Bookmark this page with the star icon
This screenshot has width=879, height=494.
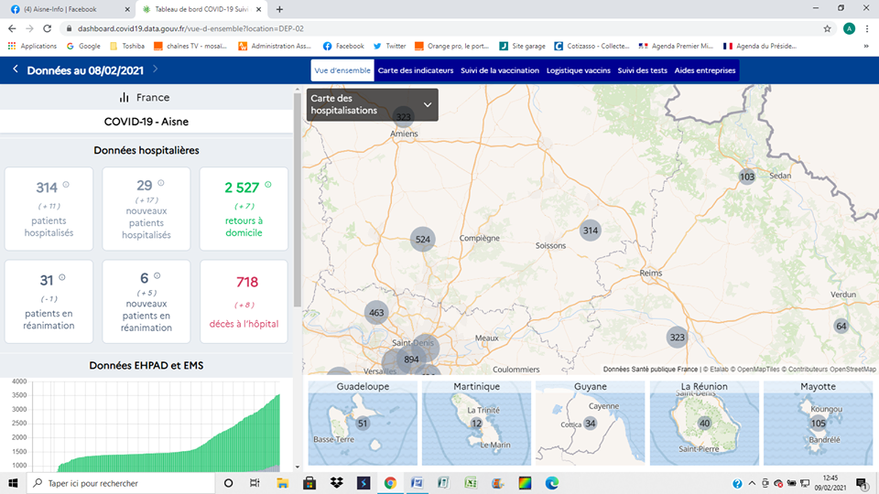[828, 28]
